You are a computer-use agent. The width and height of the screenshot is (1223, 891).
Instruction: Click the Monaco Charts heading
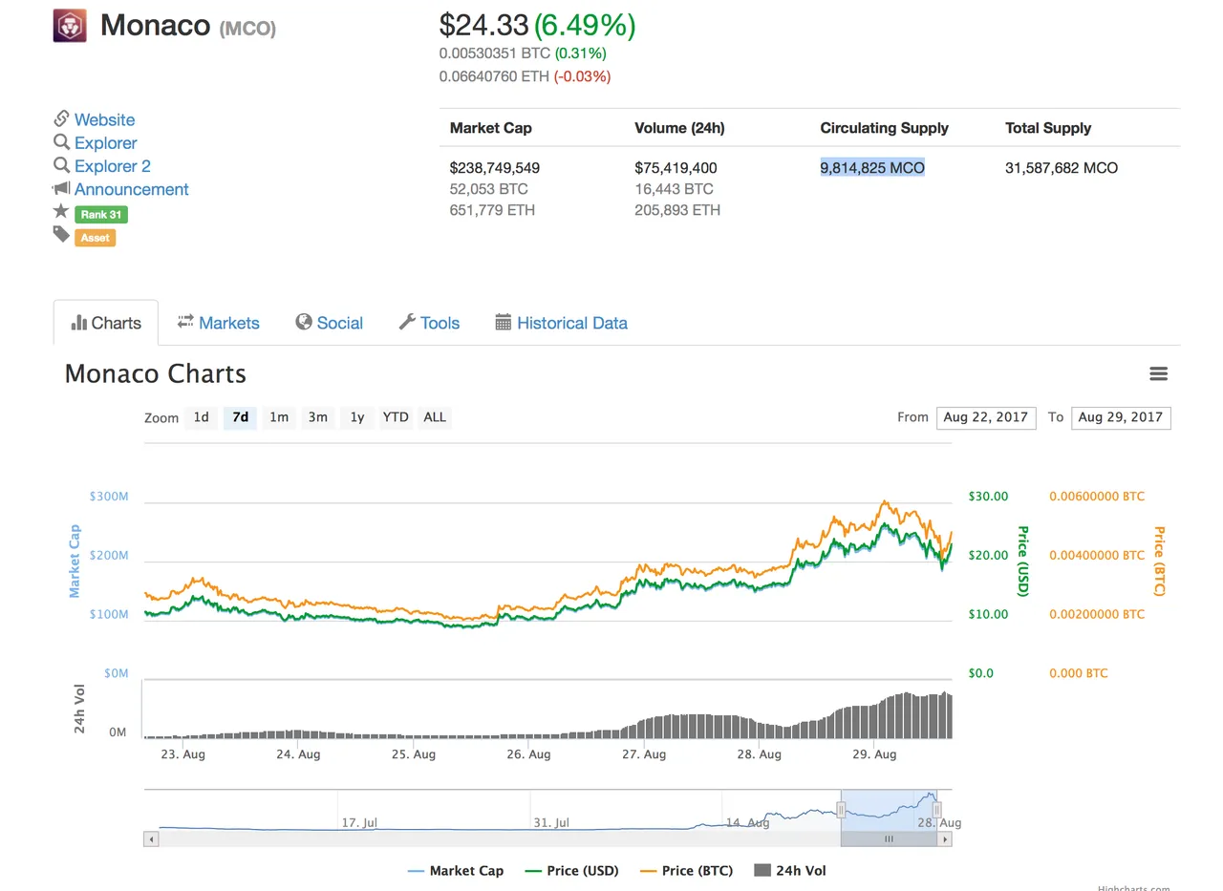point(156,373)
